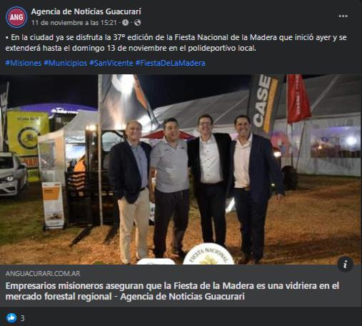
Task: Click the ANG page profile picture
Action: 16,17
